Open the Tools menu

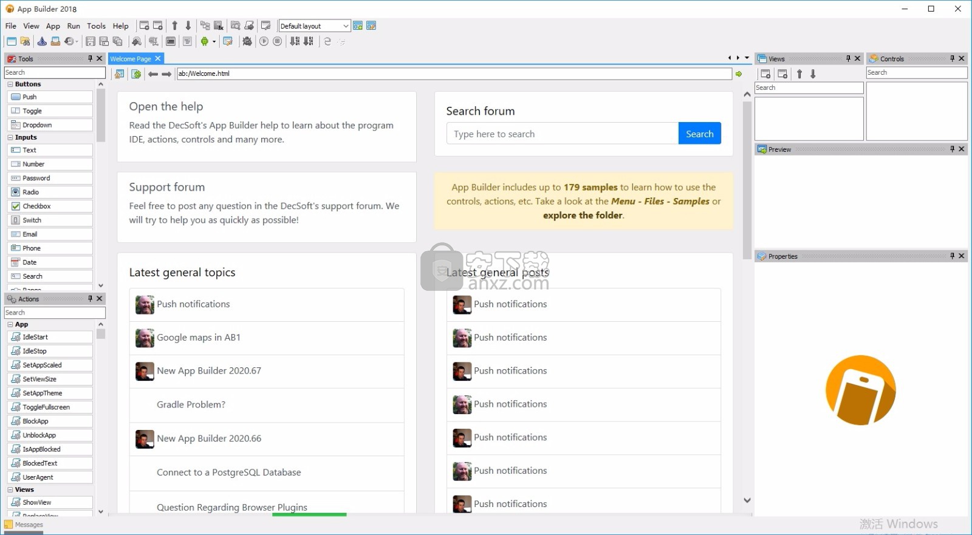pyautogui.click(x=96, y=26)
